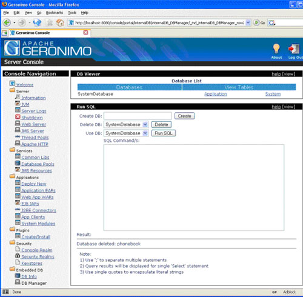Screen dimensions: 303x297
Task: Click the Firefox Forward arrow button
Action: 22,22
